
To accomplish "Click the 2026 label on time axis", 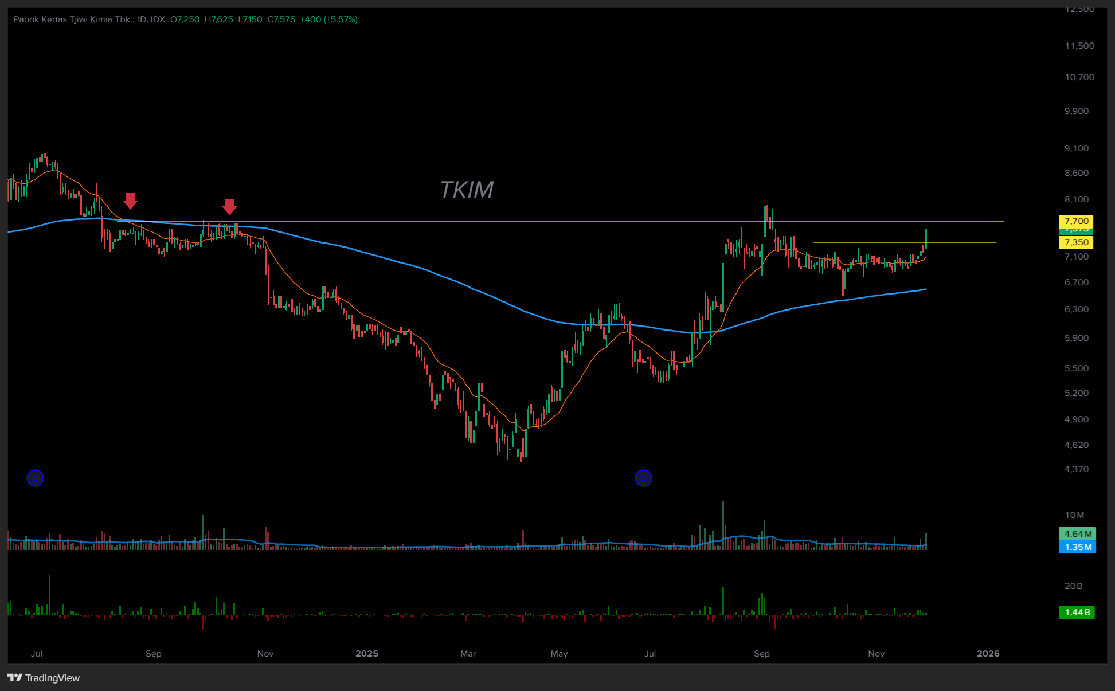I will pyautogui.click(x=988, y=654).
